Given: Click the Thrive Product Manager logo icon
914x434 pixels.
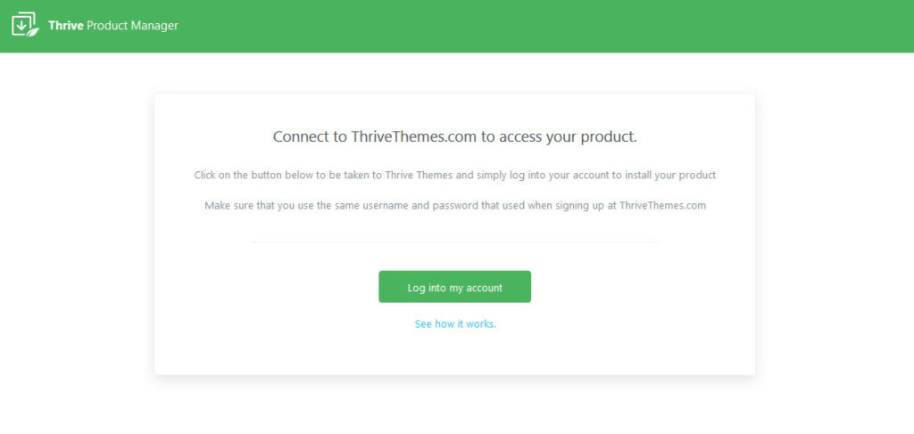Looking at the screenshot, I should click(x=26, y=25).
